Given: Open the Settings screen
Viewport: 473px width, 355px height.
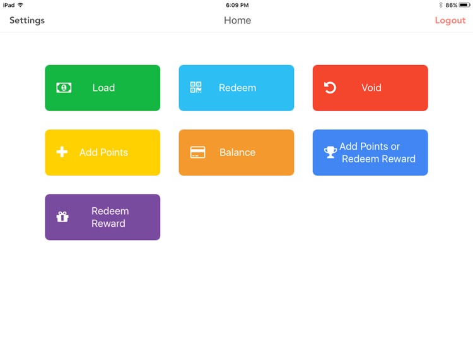Looking at the screenshot, I should (27, 20).
